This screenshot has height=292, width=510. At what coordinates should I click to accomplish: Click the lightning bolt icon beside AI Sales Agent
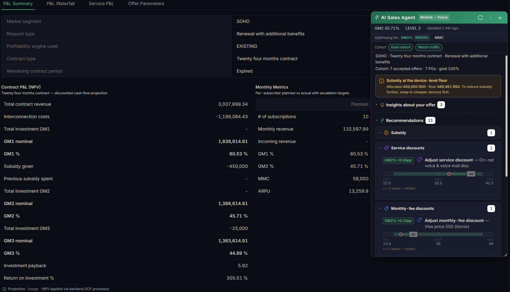coord(377,18)
